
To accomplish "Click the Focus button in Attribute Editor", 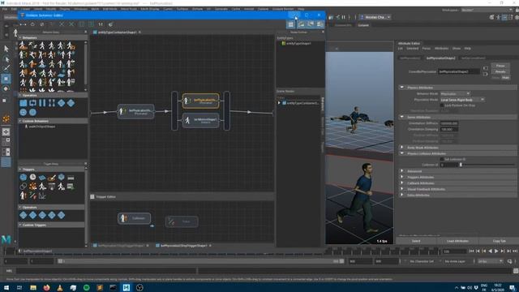I will point(500,66).
